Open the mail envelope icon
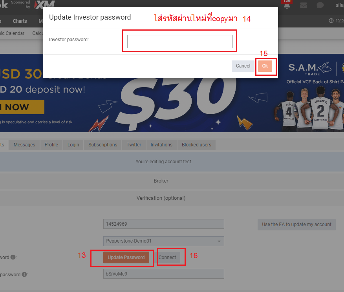The width and height of the screenshot is (344, 292). [x=304, y=5]
